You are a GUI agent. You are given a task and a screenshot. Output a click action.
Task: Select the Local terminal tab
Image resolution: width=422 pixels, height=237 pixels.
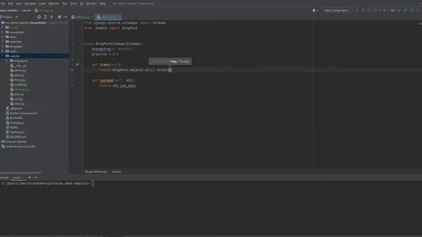pos(16,178)
